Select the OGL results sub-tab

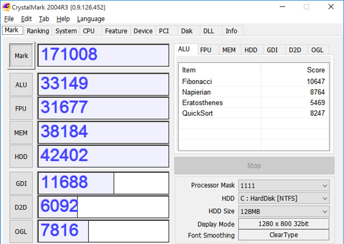tap(317, 50)
